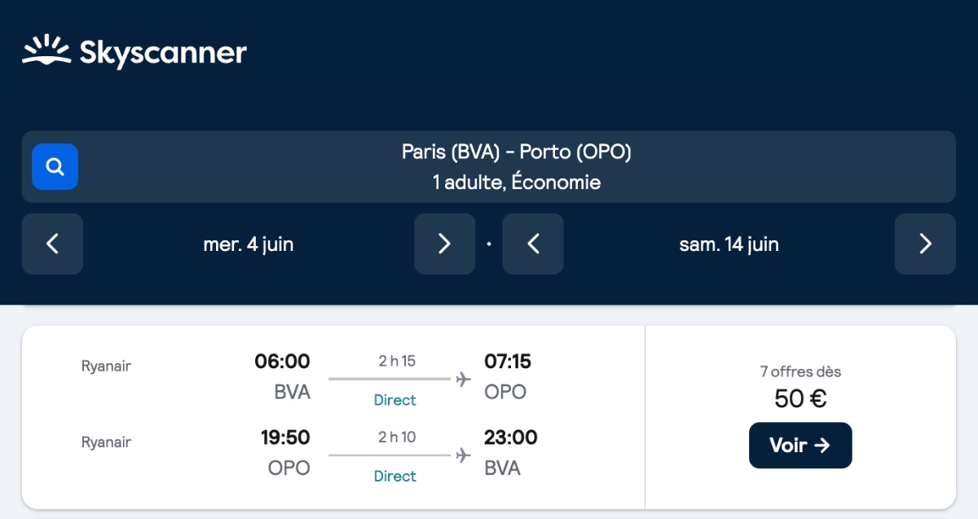
Task: Open the Paris (BVA) - Porto (OPO) search summary
Action: (x=516, y=152)
